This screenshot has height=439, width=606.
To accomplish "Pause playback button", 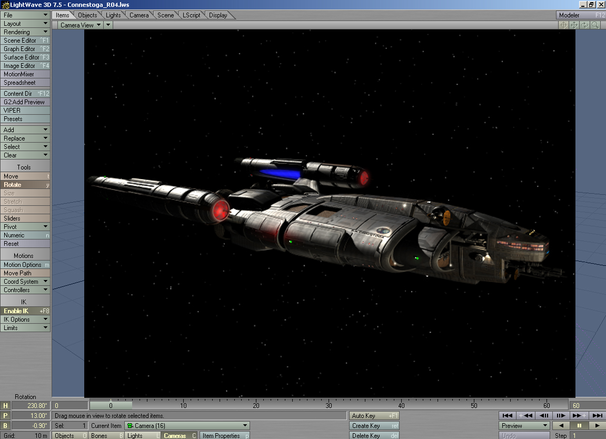I will [579, 425].
